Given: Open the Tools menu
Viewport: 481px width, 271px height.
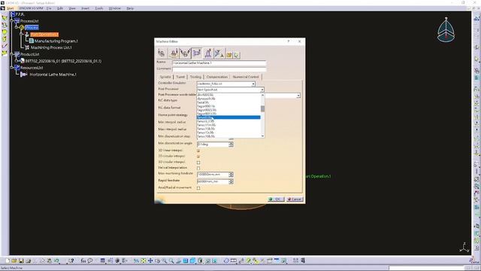Looking at the screenshot, I should pyautogui.click(x=98, y=8).
